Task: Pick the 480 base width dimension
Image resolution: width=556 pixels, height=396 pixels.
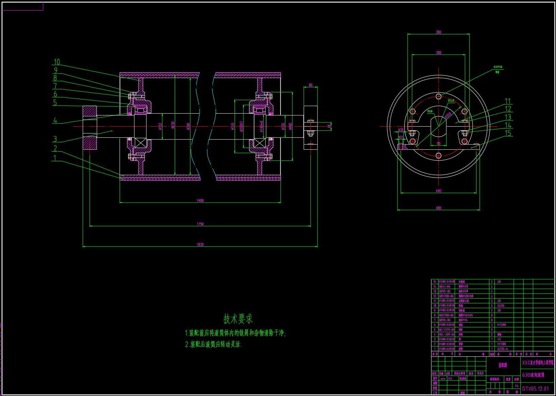Action: pos(439,208)
